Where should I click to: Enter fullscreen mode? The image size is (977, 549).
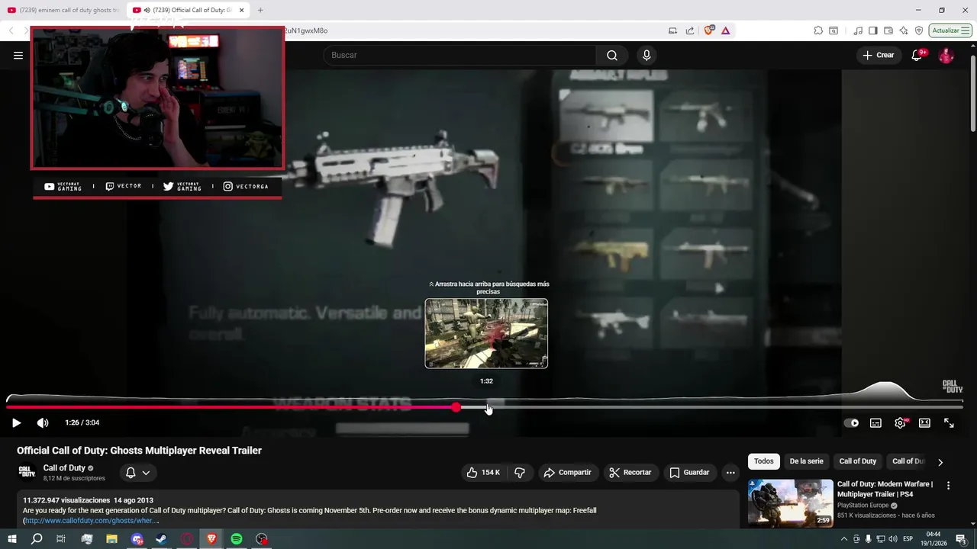(x=949, y=422)
